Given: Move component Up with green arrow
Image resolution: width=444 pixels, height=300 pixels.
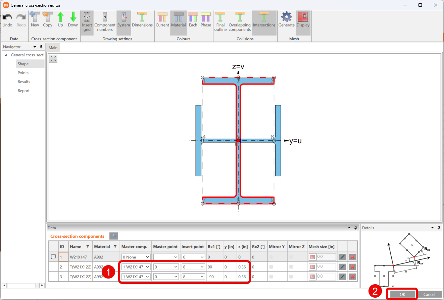Looking at the screenshot, I should coord(60,19).
